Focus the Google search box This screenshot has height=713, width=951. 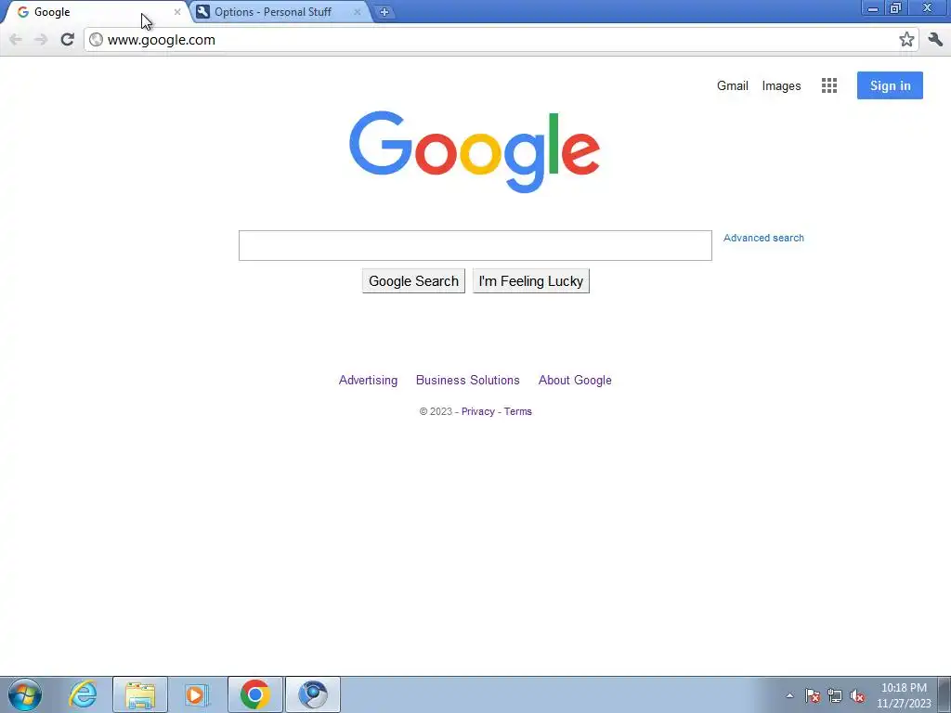point(475,245)
